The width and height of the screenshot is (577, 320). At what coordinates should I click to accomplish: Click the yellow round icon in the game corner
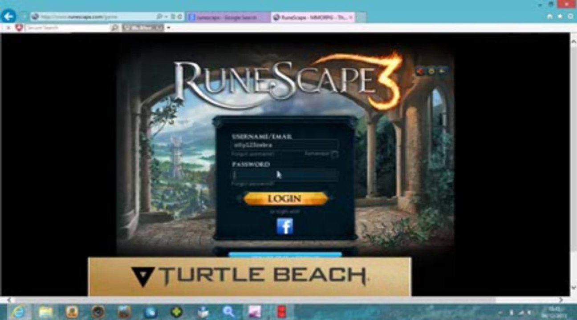pos(431,71)
